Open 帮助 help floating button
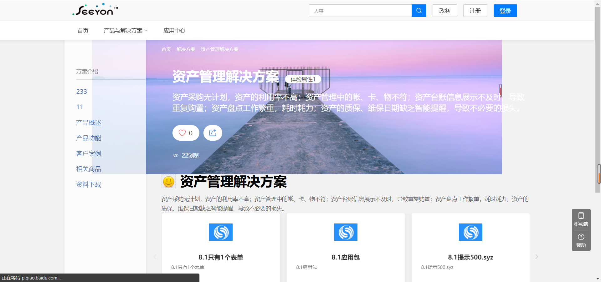Image resolution: width=601 pixels, height=282 pixels. (581, 241)
